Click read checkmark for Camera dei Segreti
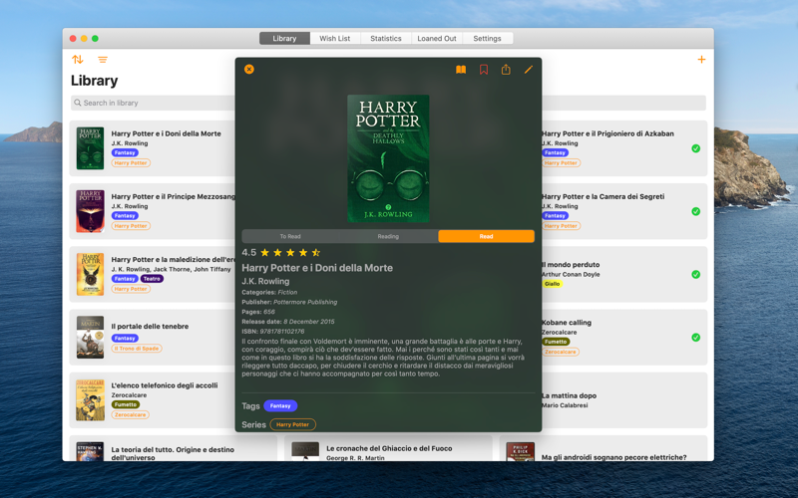 [695, 211]
